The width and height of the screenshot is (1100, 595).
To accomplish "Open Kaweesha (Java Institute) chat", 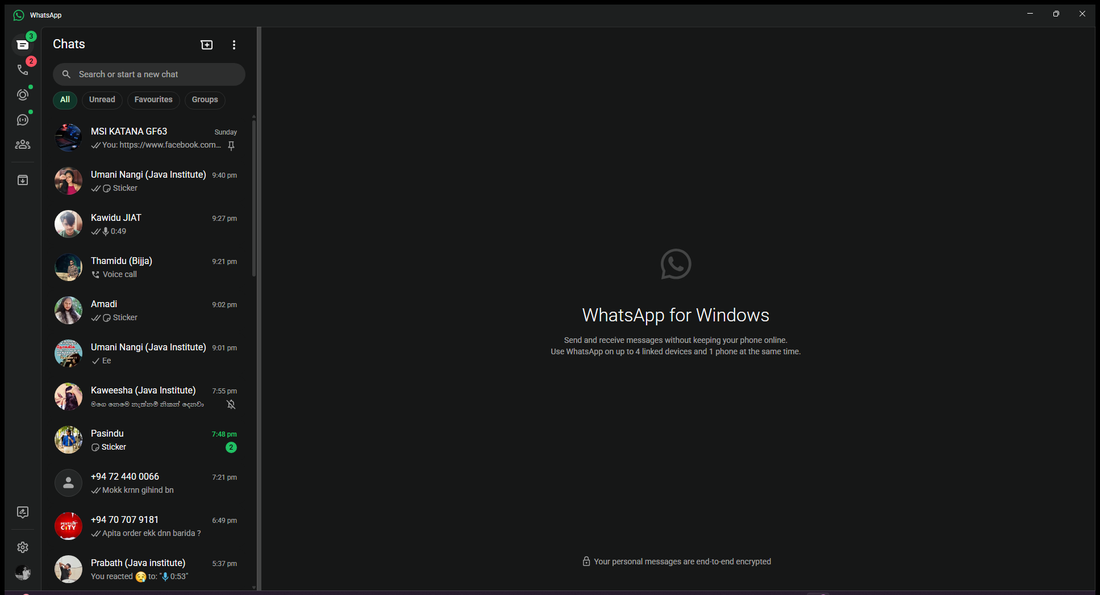I will 149,397.
